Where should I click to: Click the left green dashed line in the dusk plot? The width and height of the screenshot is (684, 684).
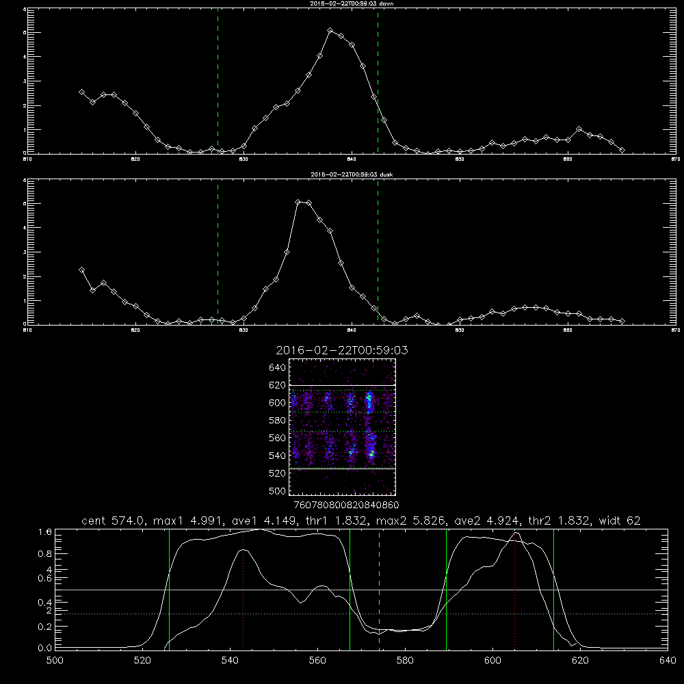tap(218, 252)
